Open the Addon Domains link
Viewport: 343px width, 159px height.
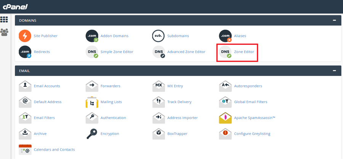click(114, 36)
